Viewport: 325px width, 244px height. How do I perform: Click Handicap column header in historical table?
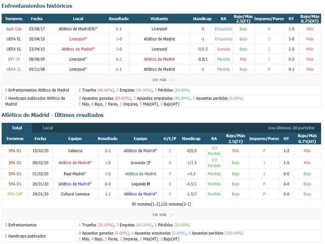202,19
